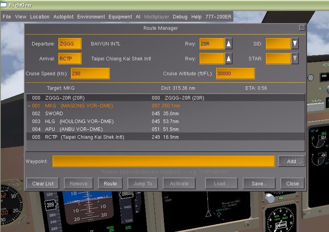Click the SID input field

(278, 43)
